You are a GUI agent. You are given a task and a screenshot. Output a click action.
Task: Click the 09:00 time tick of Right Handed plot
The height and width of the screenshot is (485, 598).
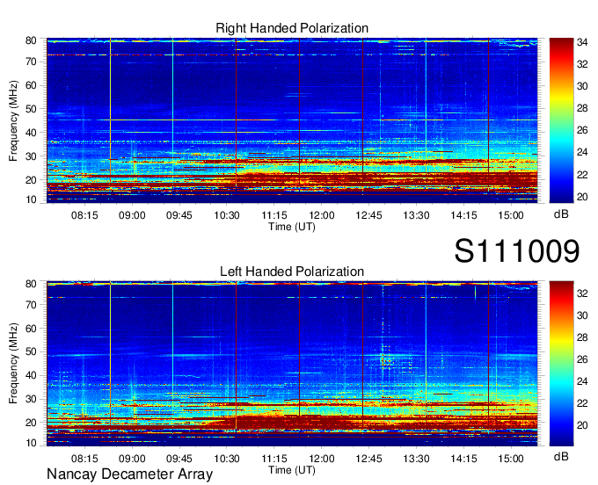click(x=132, y=215)
